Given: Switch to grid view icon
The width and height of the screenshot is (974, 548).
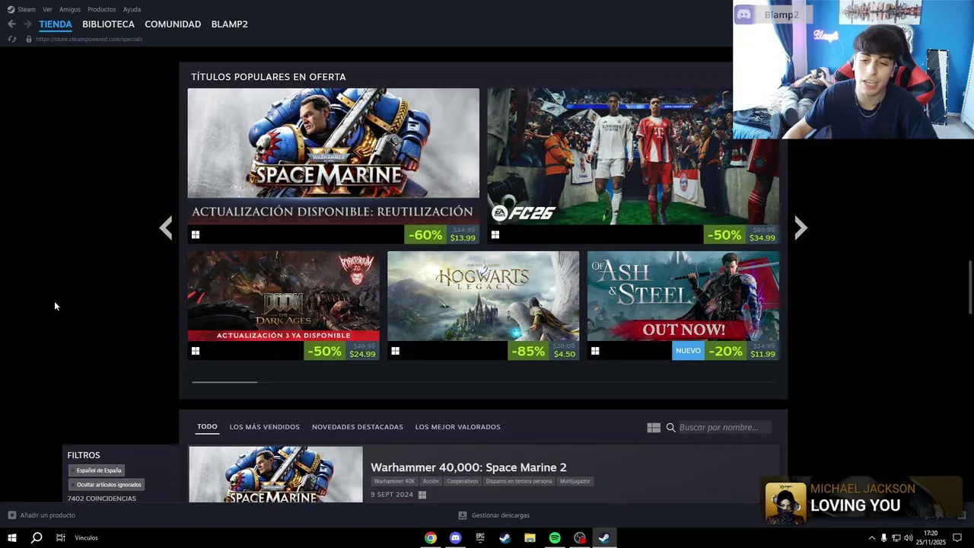Looking at the screenshot, I should 654,428.
